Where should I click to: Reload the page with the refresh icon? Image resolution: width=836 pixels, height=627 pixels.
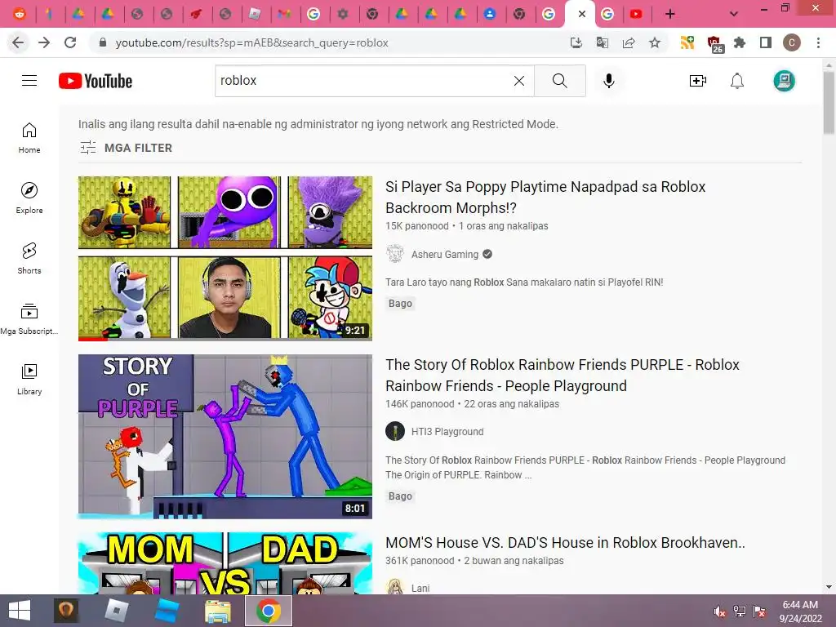pos(70,42)
